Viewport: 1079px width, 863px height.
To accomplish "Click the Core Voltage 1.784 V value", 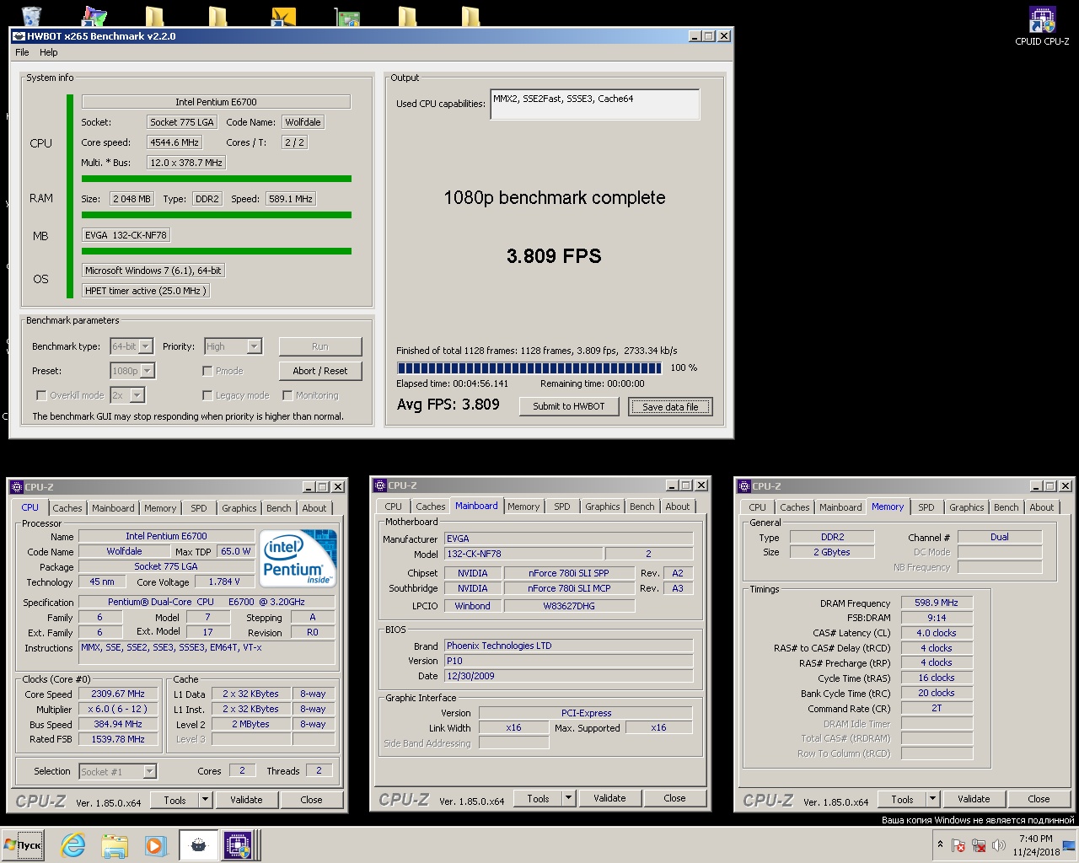I will pos(224,582).
